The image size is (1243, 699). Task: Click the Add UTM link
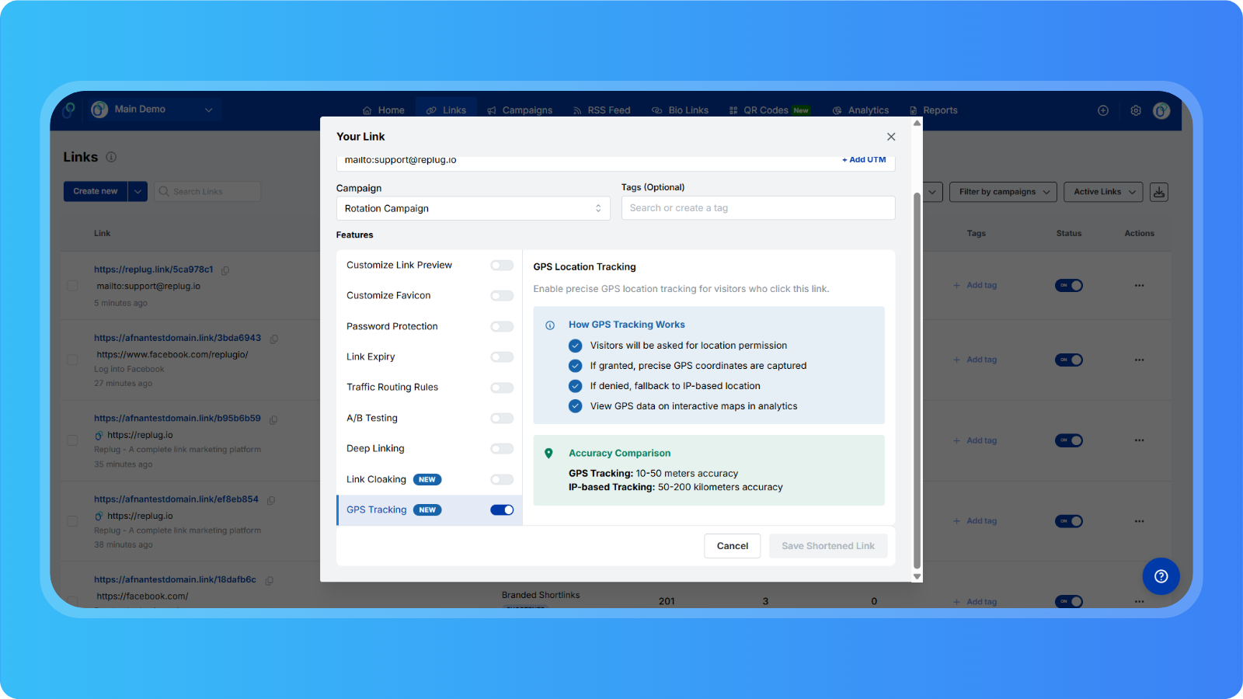864,159
